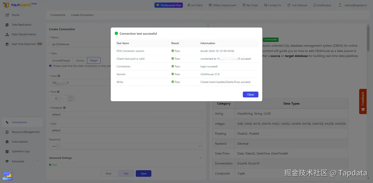Click the Database info tooltip icon
The width and height of the screenshot is (373, 183).
point(64,108)
